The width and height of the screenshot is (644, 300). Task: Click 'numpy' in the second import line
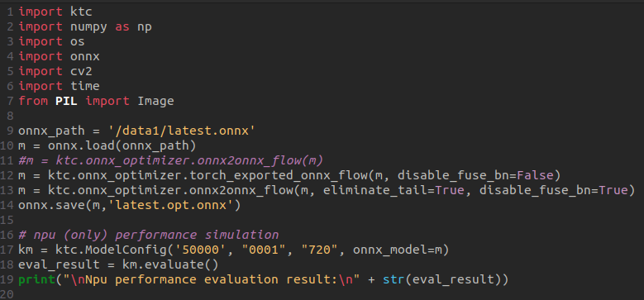pos(88,27)
